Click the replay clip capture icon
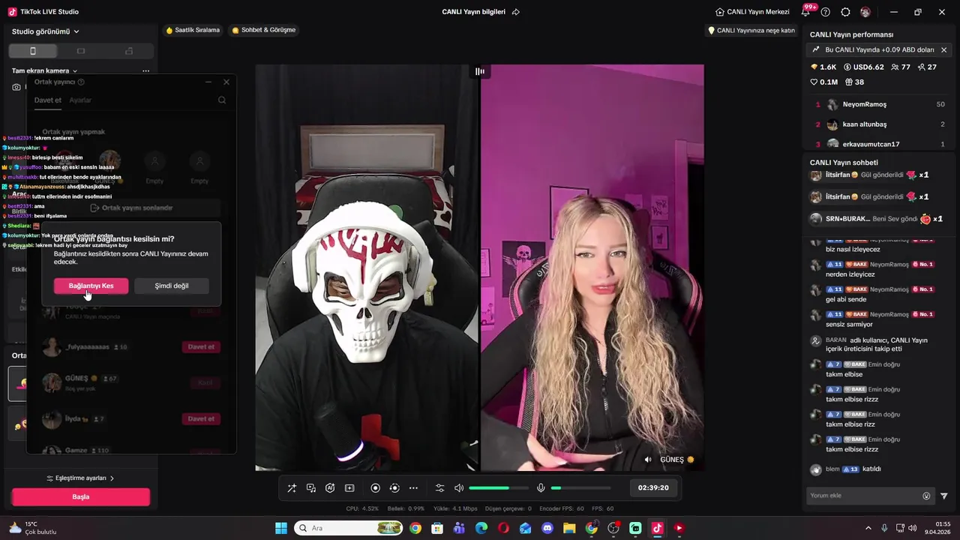The image size is (960, 540). 394,488
